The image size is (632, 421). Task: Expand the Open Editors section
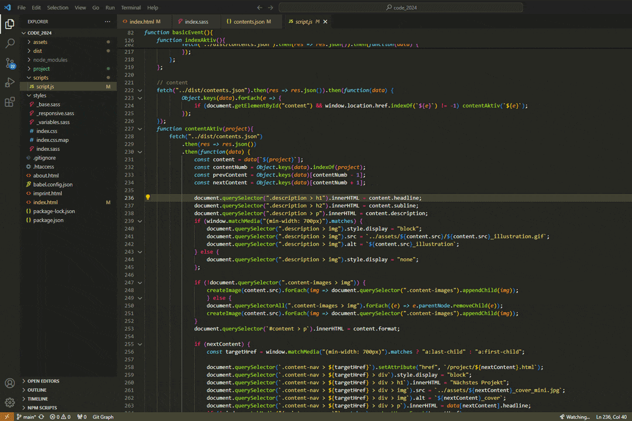[68, 381]
